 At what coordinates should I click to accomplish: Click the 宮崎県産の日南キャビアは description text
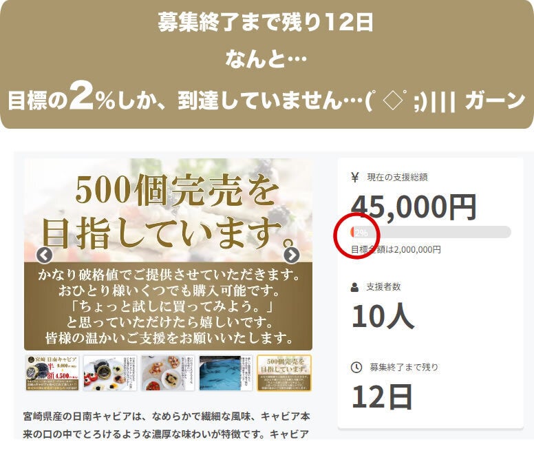167,425
